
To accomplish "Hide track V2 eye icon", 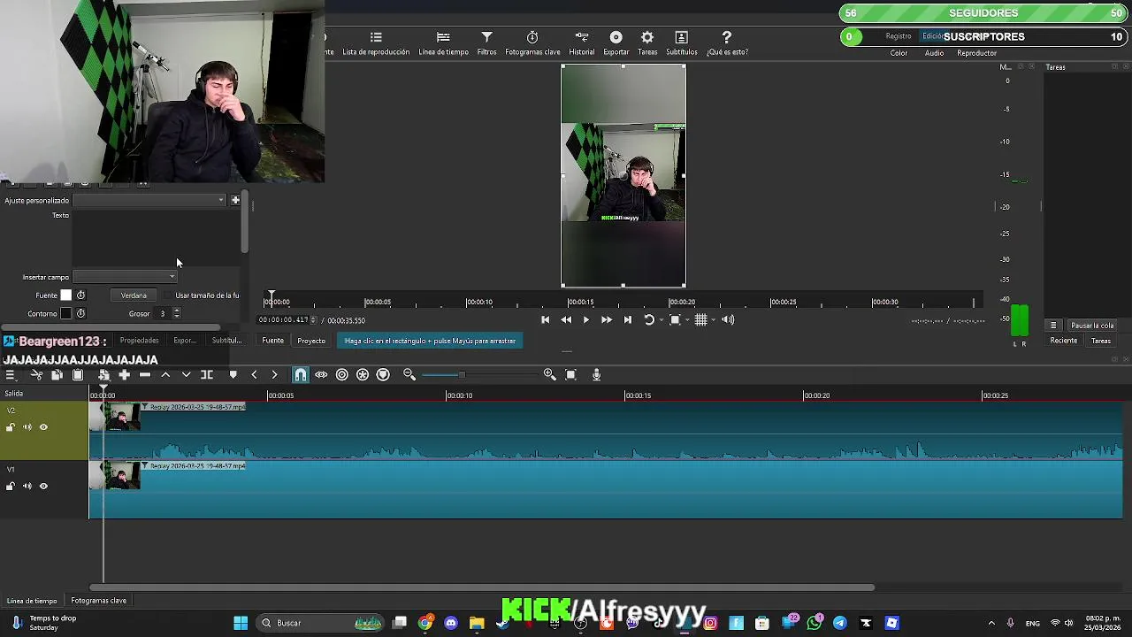I will tap(43, 427).
